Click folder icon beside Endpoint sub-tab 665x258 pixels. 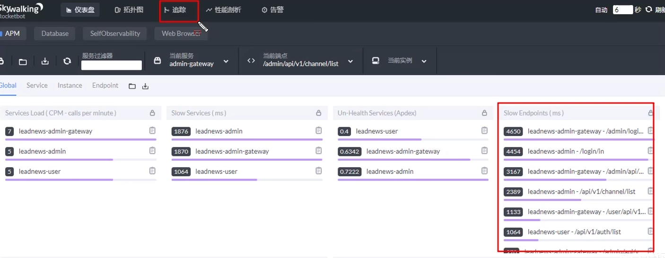tap(132, 86)
